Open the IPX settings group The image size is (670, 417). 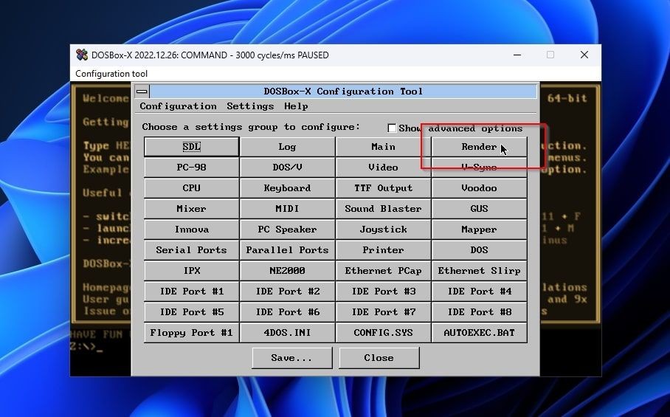pos(191,270)
